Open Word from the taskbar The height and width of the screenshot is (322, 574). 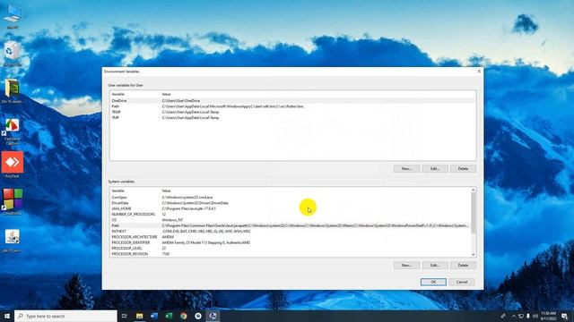(x=154, y=316)
